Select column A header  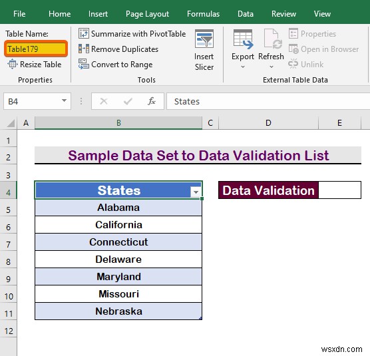tap(26, 123)
